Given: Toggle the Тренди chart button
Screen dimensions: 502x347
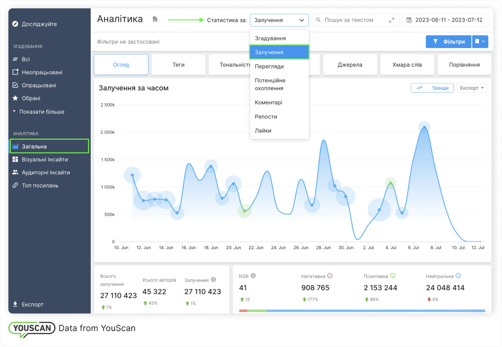Looking at the screenshot, I should tap(432, 88).
